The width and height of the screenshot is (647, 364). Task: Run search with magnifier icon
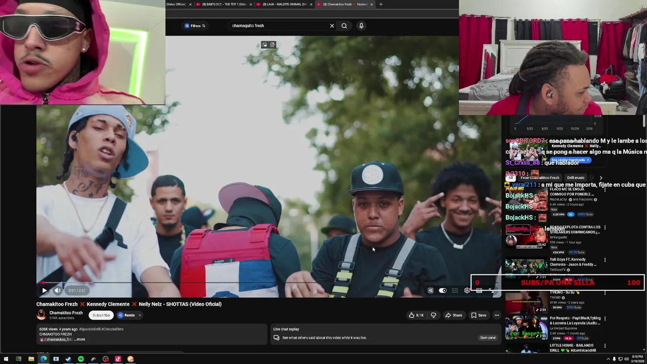(344, 26)
